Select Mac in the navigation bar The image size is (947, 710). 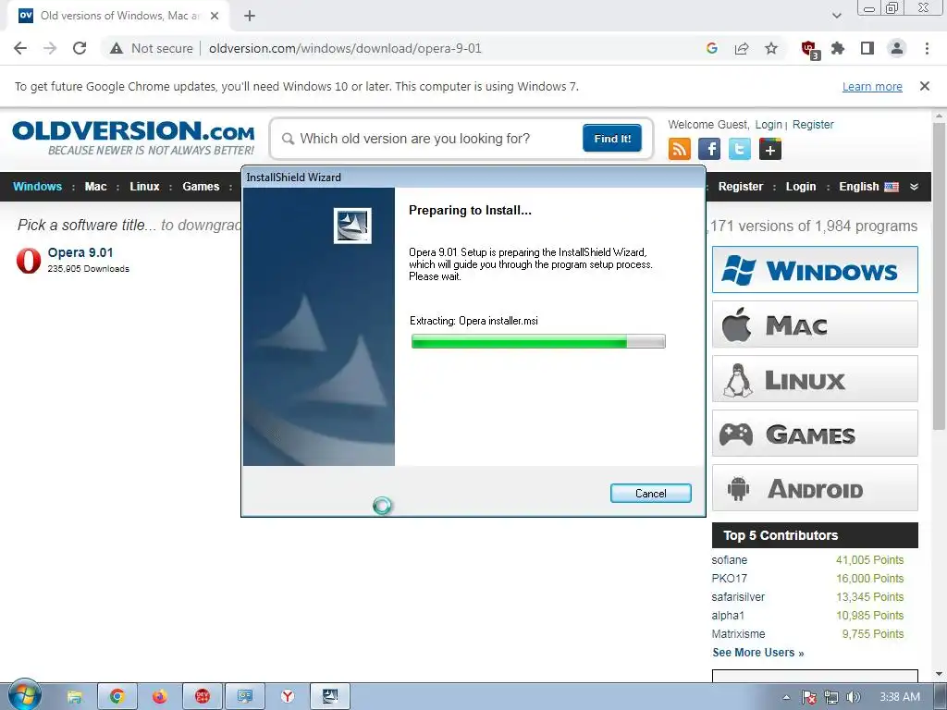[x=95, y=187]
